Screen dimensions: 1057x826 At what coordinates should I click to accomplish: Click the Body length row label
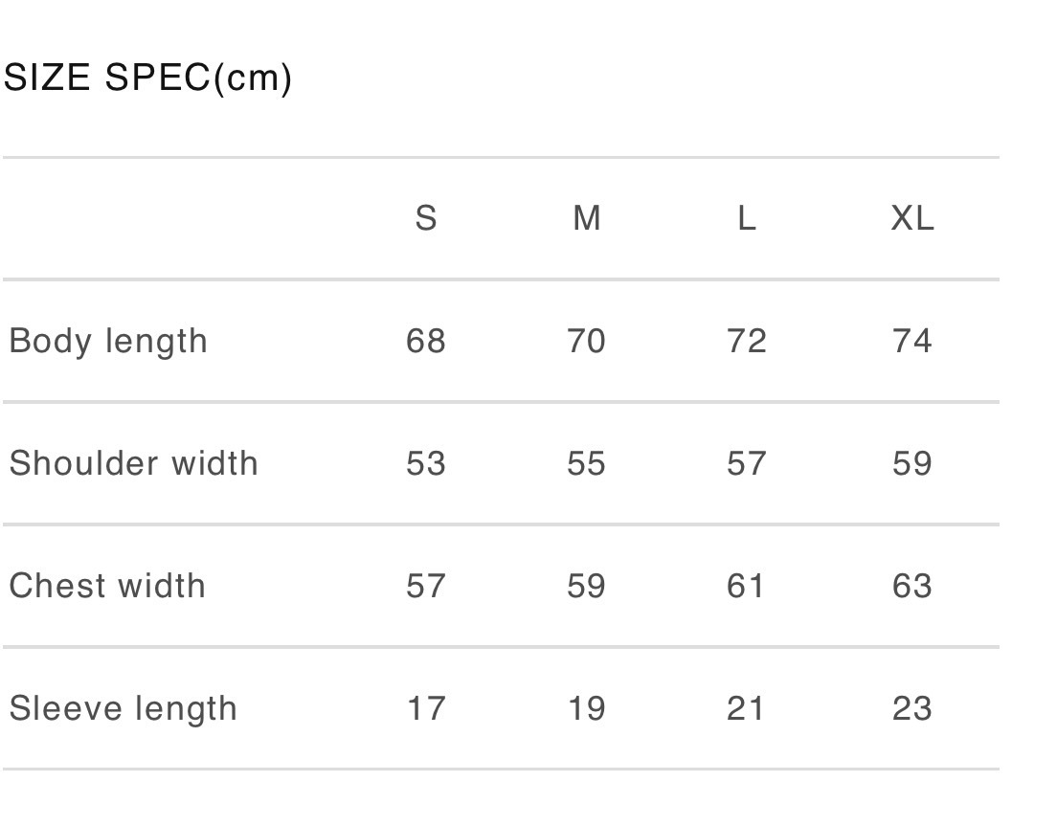click(108, 342)
